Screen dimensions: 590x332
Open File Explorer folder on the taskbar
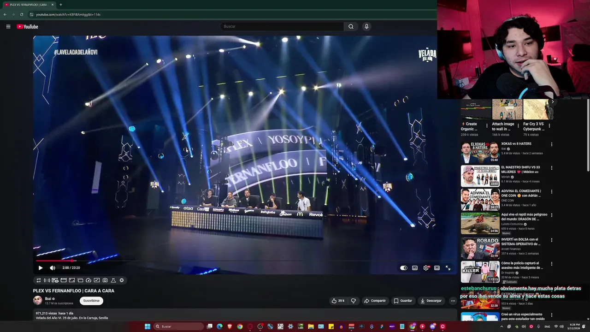[311, 326]
